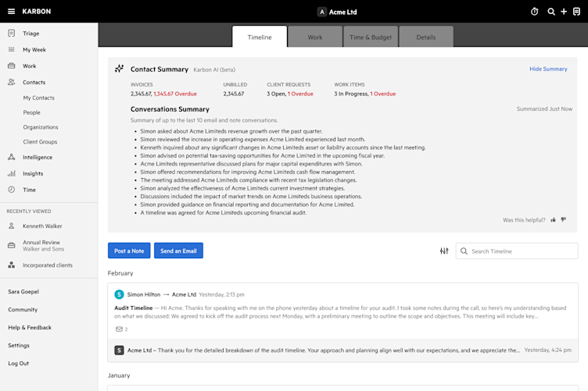The height and width of the screenshot is (391, 588).
Task: Click 'A timeline was agreed' bullet
Action: pos(224,212)
